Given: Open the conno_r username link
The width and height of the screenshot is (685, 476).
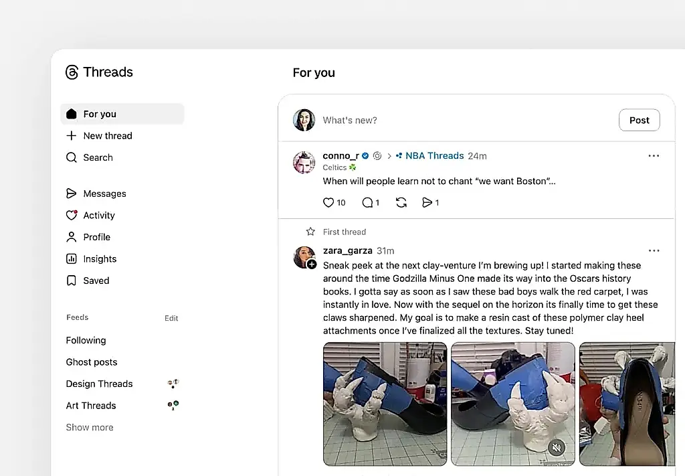Looking at the screenshot, I should tap(340, 156).
